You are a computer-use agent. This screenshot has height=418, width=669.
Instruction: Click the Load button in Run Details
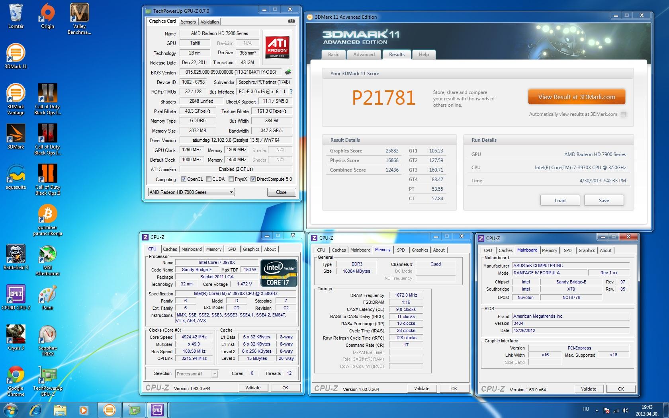[x=560, y=200]
